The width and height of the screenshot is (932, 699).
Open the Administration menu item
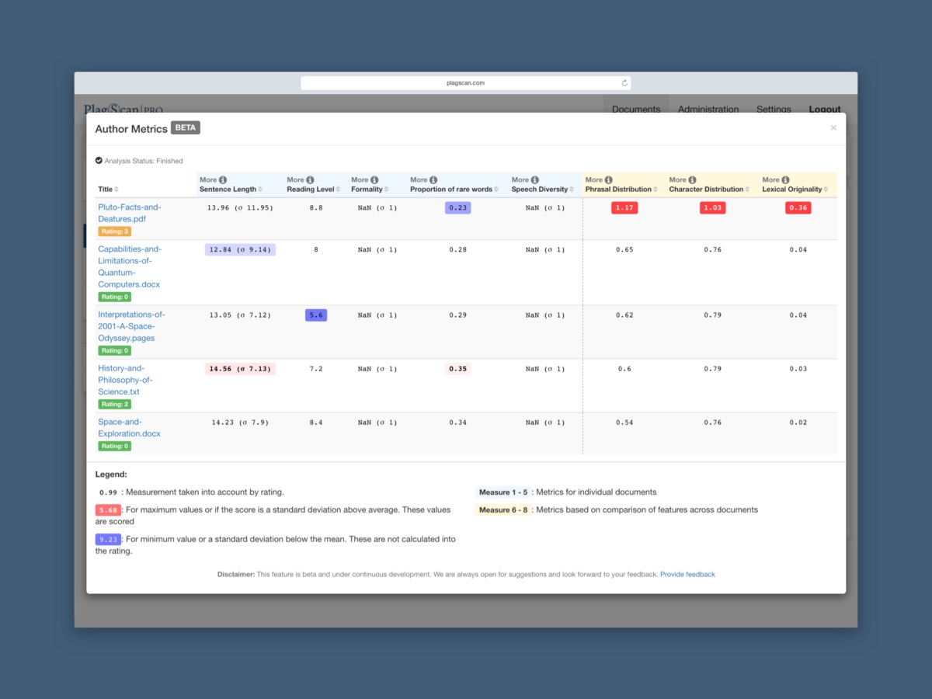[x=708, y=110]
